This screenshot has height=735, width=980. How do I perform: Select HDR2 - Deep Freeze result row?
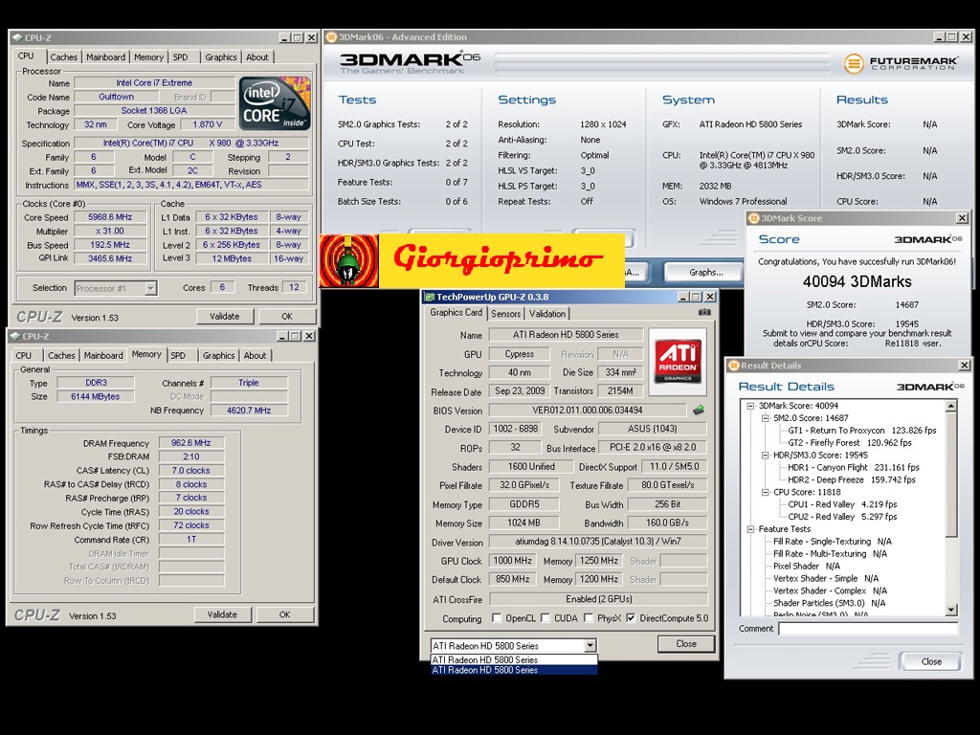click(851, 479)
